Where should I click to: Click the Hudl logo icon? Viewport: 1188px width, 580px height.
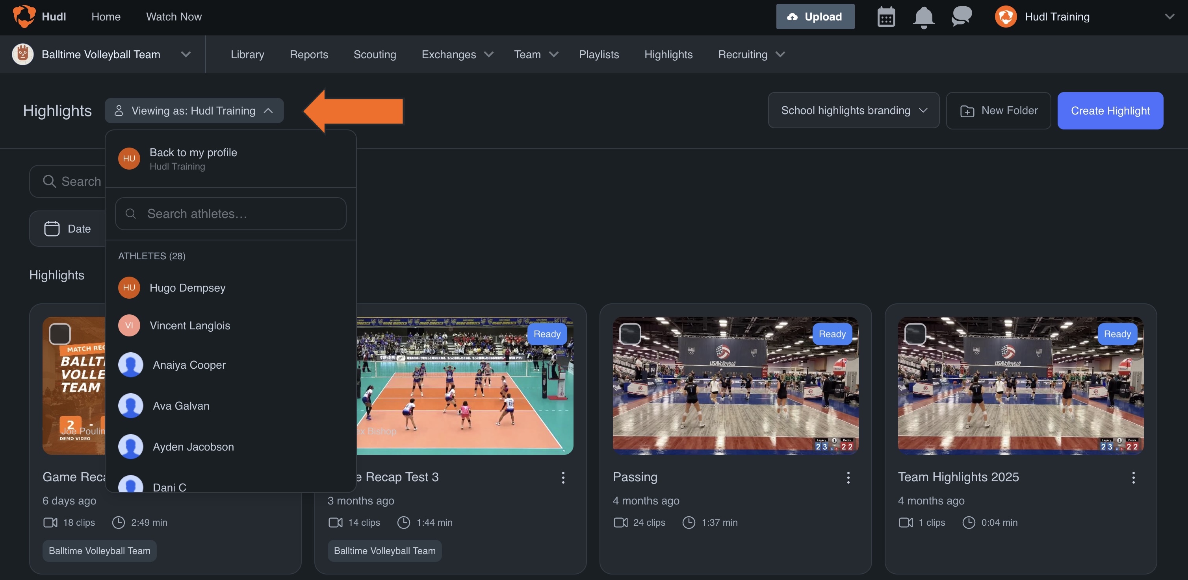click(x=24, y=16)
